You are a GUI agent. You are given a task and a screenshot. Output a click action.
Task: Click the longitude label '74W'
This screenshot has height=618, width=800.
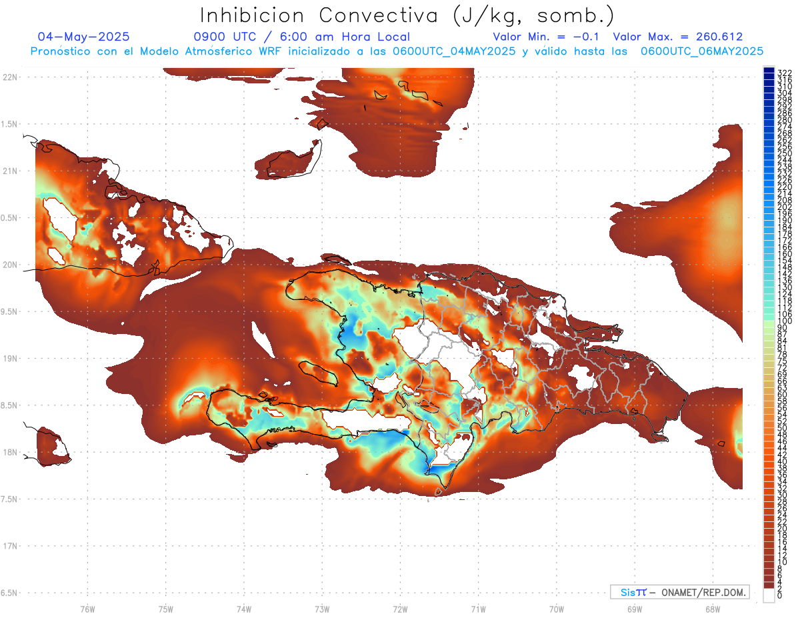pos(244,609)
